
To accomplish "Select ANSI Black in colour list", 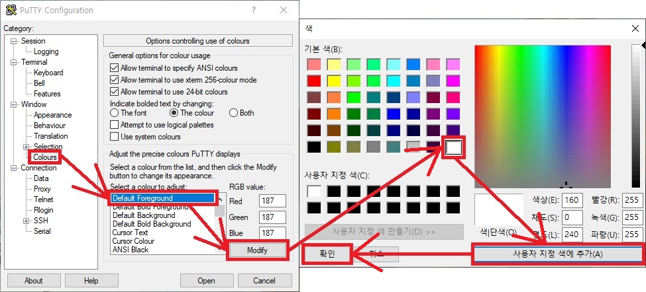I will [x=130, y=250].
